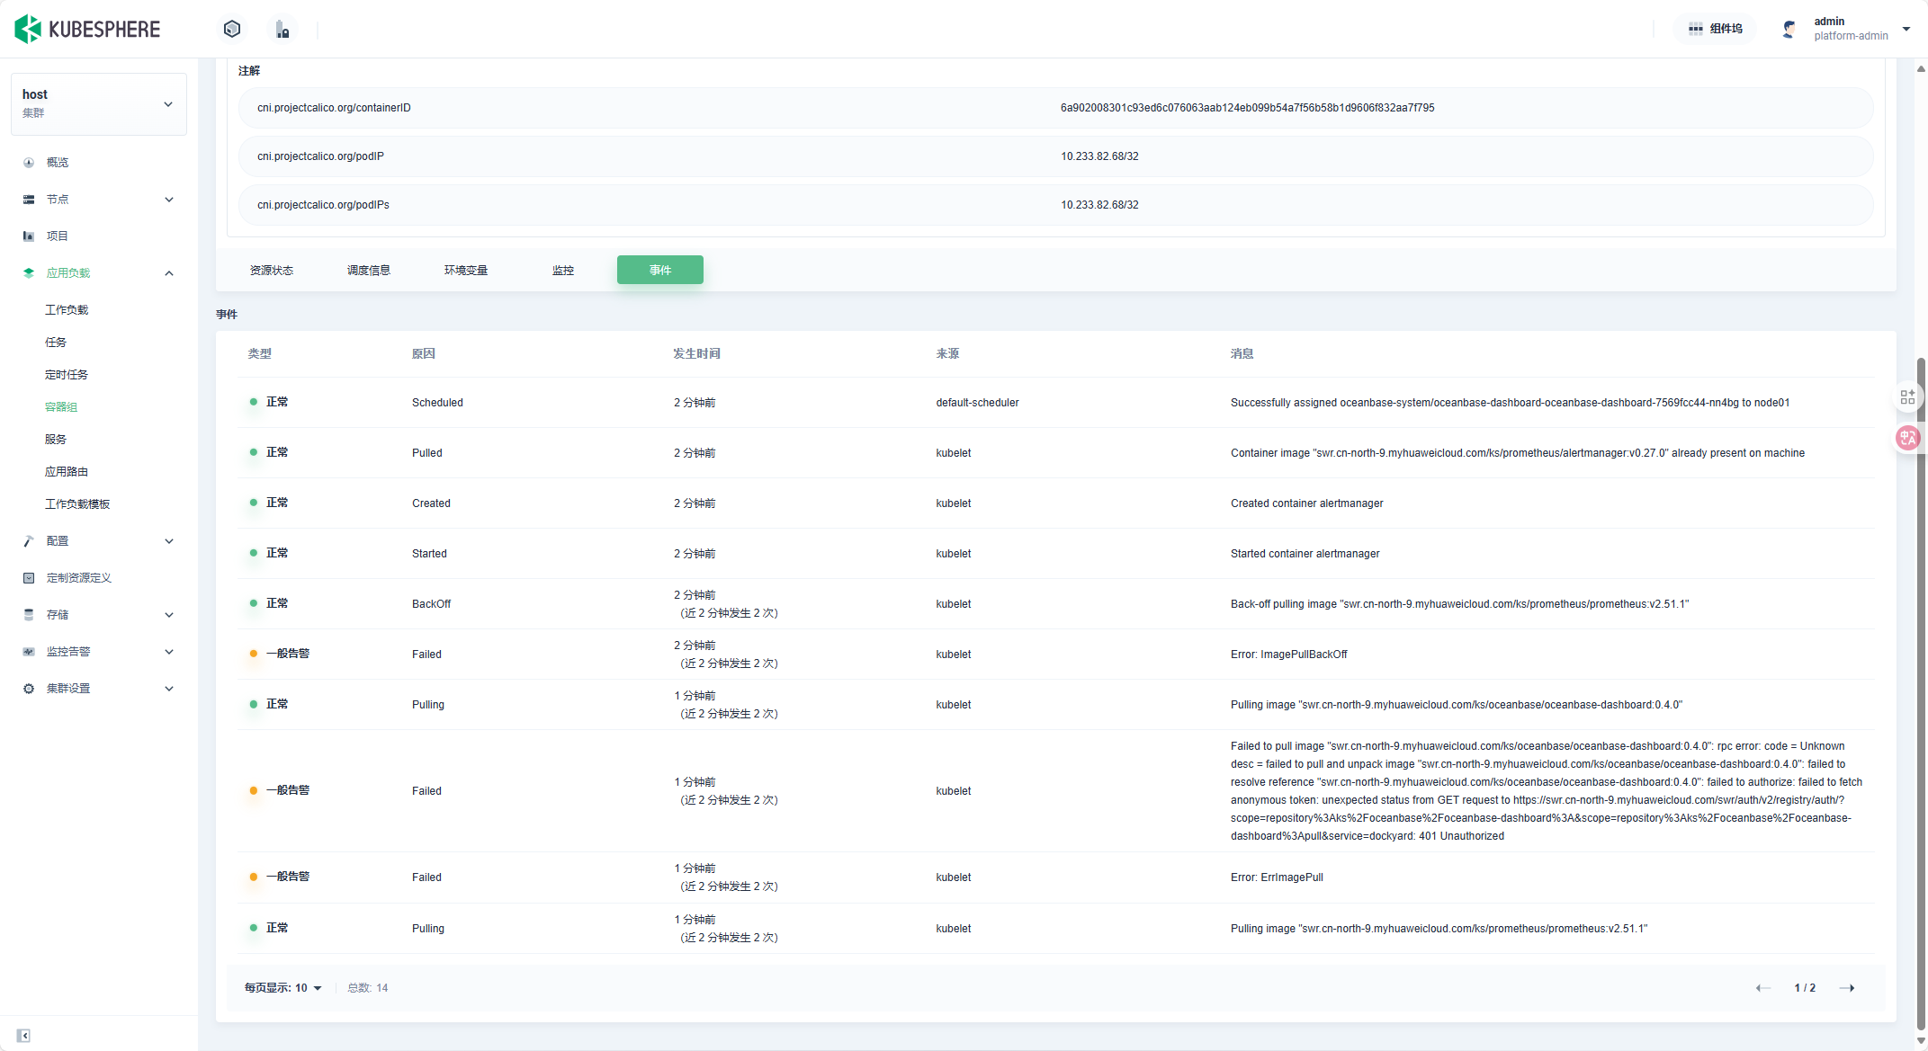Screen dimensions: 1928x1051
Task: Open 服务 services in sidebar
Action: click(56, 439)
